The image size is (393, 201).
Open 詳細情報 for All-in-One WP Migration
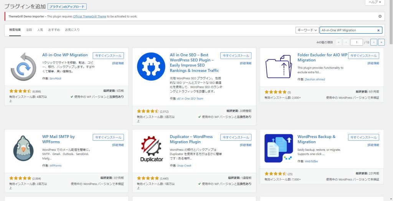118,63
